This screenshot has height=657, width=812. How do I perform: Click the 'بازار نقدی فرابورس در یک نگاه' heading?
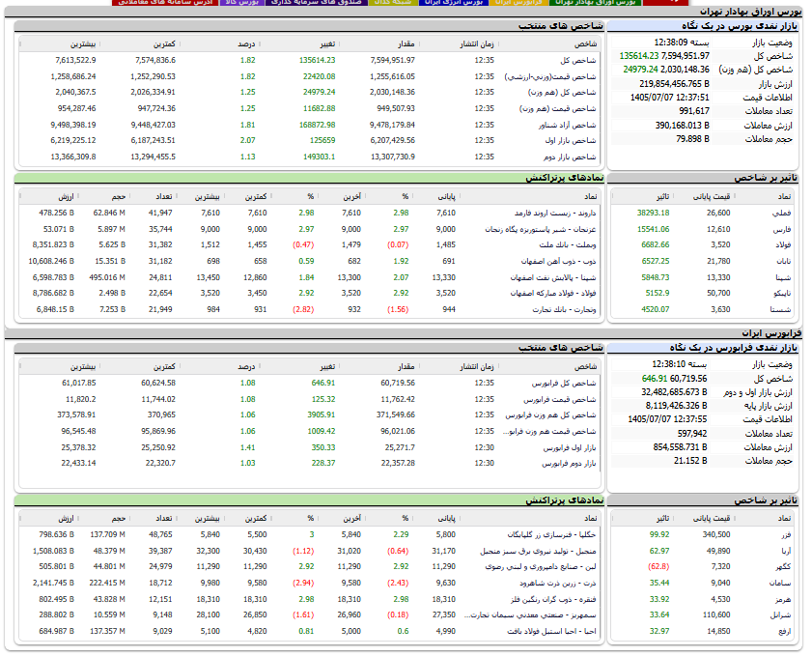click(x=733, y=348)
